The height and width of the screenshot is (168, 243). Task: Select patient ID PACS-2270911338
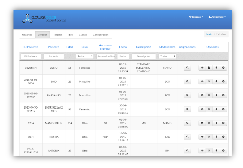pos(31,151)
